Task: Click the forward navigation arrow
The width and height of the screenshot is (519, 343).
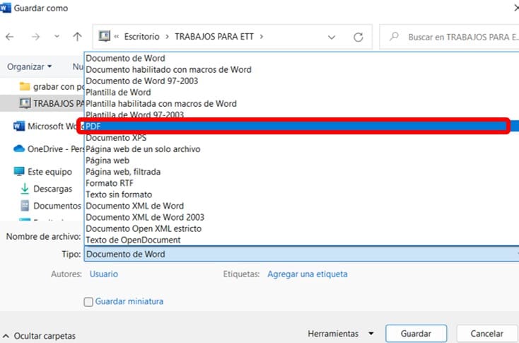Action: pos(35,36)
